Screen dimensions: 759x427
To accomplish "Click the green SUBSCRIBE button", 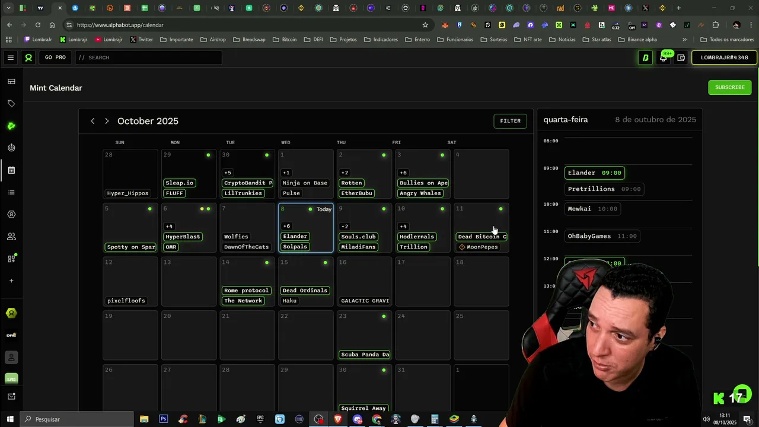I will pos(729,87).
